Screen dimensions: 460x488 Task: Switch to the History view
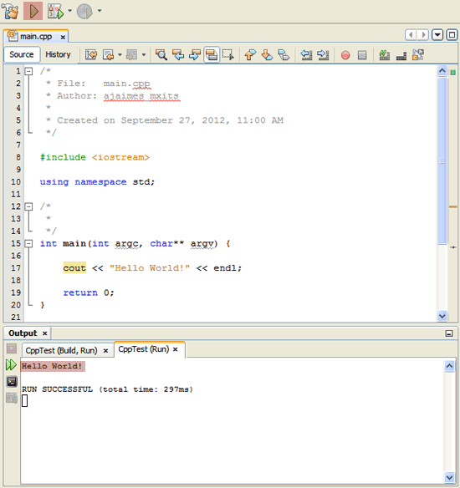coord(58,54)
